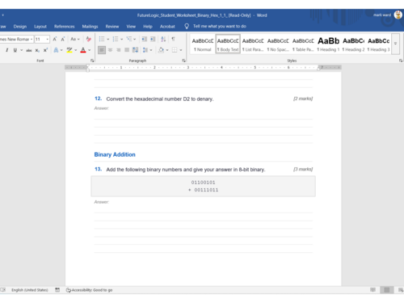Switch to Read Mode view
Image resolution: width=404 pixels, height=303 pixels.
[x=372, y=290]
